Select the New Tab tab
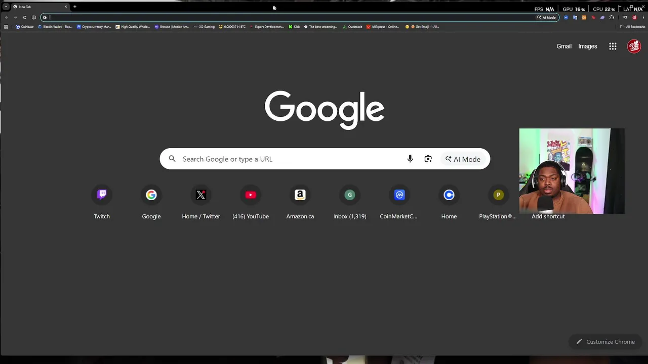 pos(40,7)
